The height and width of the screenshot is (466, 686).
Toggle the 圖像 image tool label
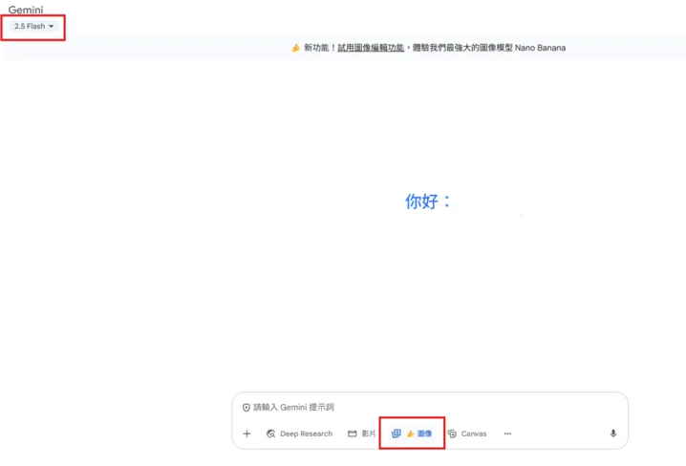(x=424, y=434)
